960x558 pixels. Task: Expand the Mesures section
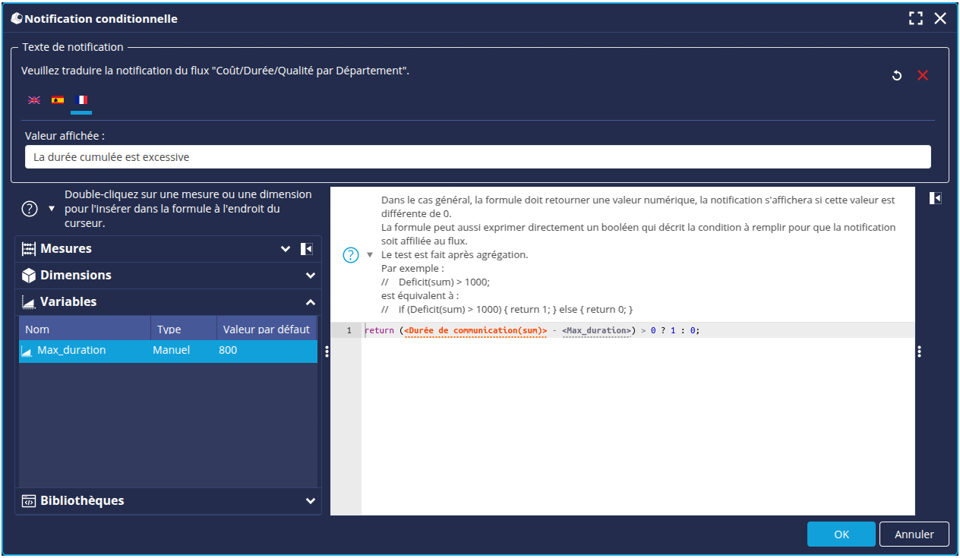[286, 249]
